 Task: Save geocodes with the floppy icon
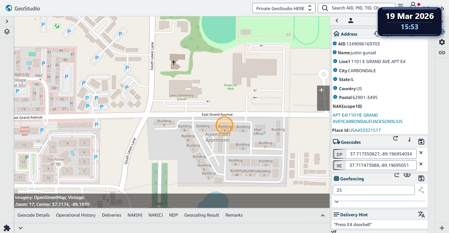(421, 142)
